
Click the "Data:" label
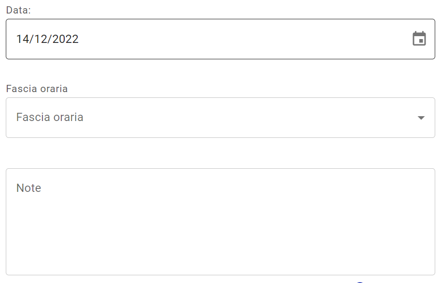pyautogui.click(x=18, y=10)
